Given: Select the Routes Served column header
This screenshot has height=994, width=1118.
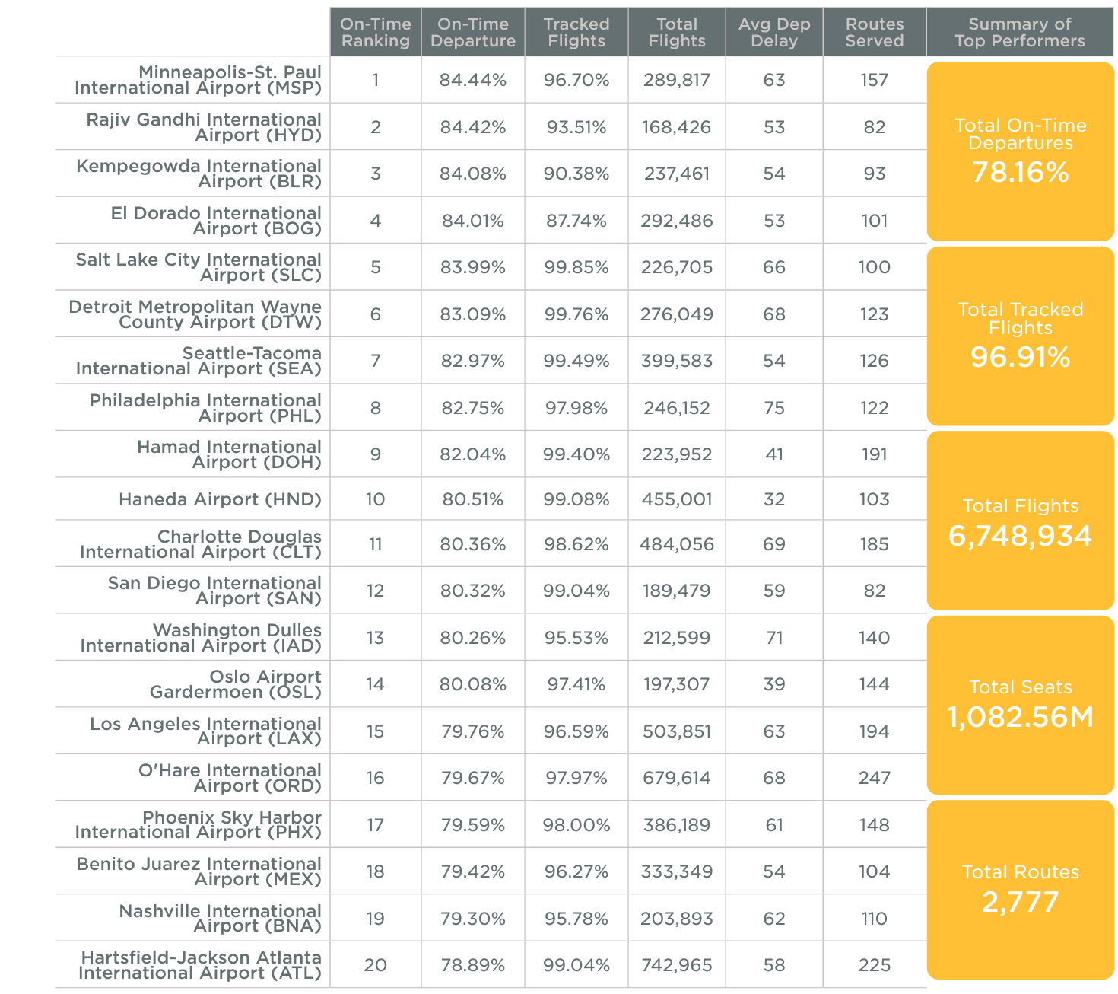Looking at the screenshot, I should tap(875, 33).
